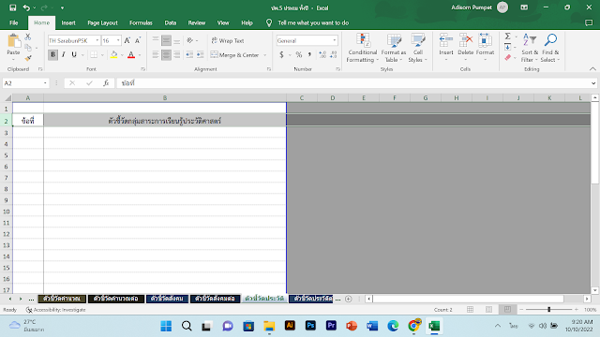Screen dimensions: 600x337
Task: Toggle Middle Align vertical alignment
Action: pyautogui.click(x=166, y=40)
